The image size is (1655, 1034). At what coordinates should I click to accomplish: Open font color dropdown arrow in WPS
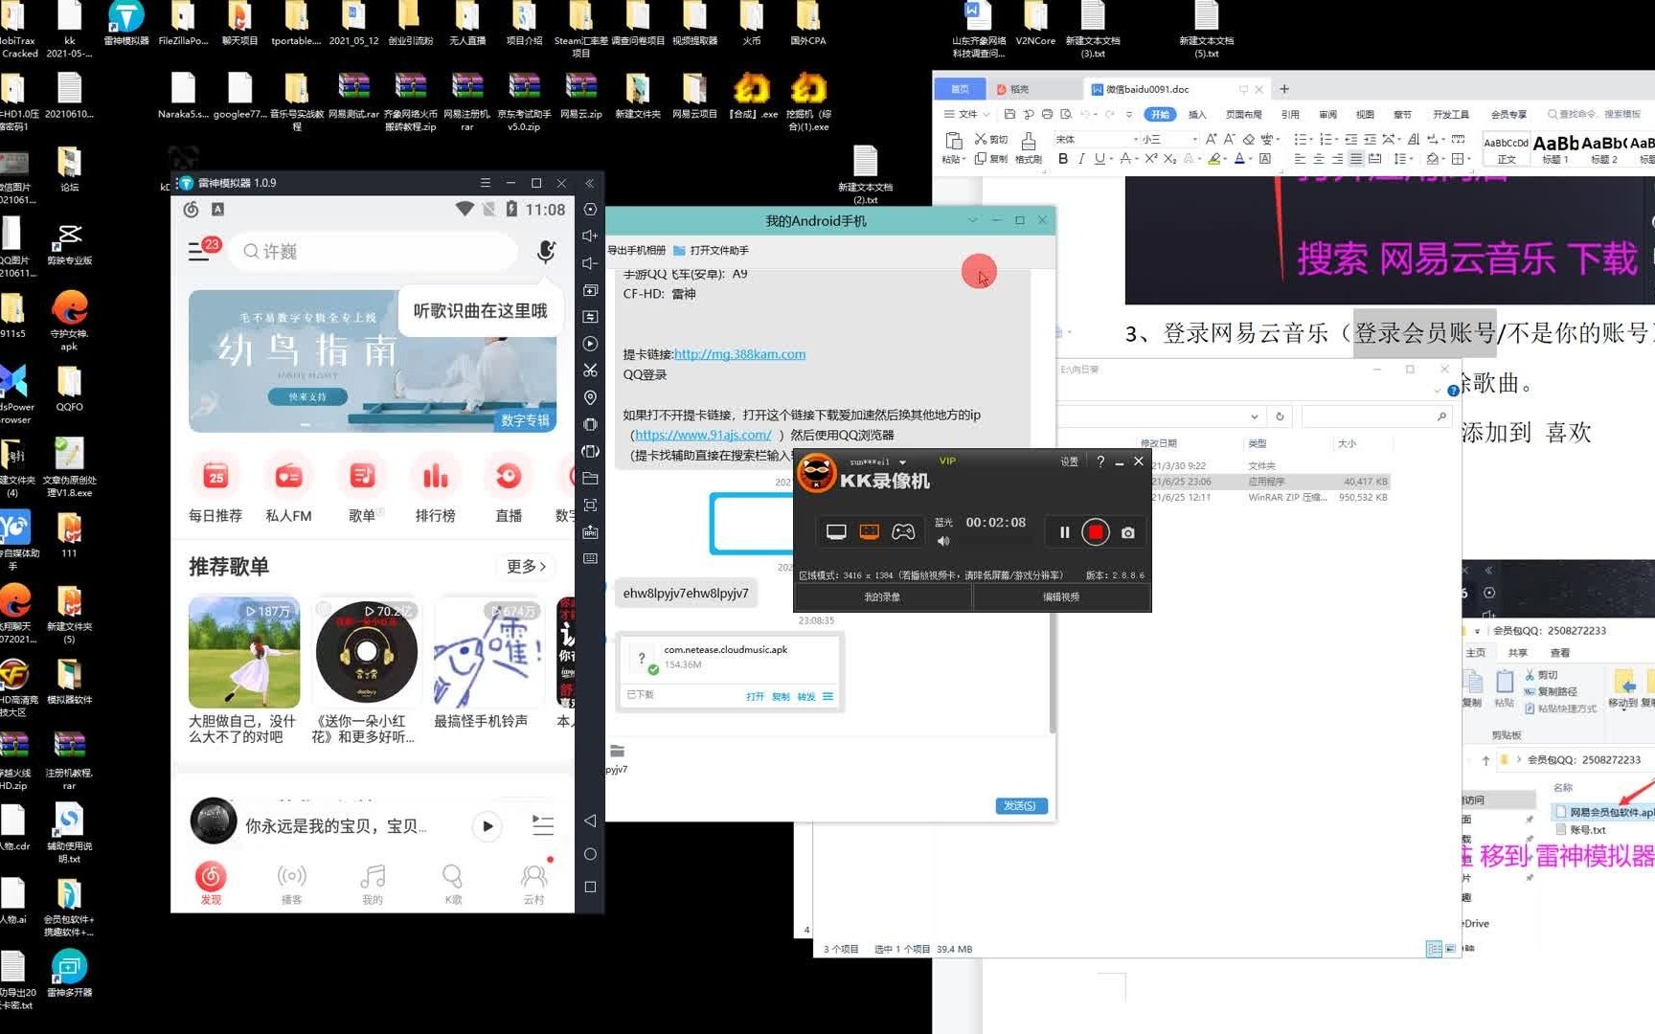[x=1251, y=159]
